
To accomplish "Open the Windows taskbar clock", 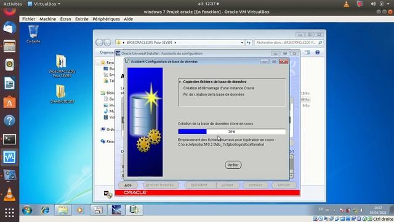I will [x=378, y=210].
